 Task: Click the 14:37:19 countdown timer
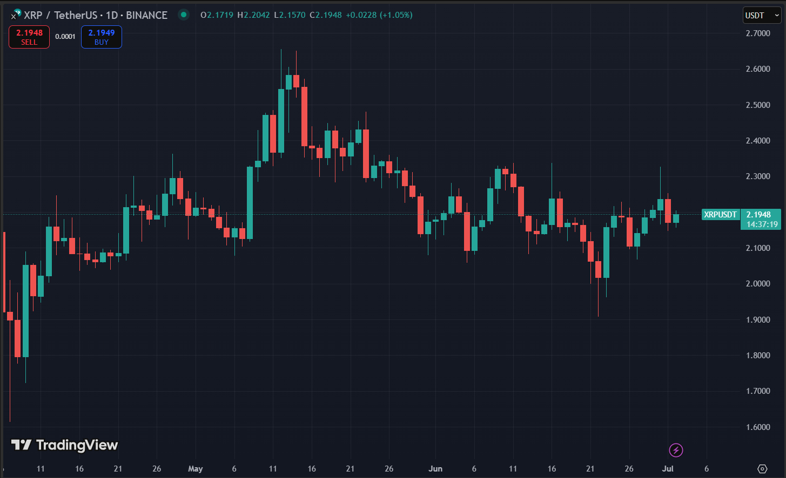[x=762, y=224]
